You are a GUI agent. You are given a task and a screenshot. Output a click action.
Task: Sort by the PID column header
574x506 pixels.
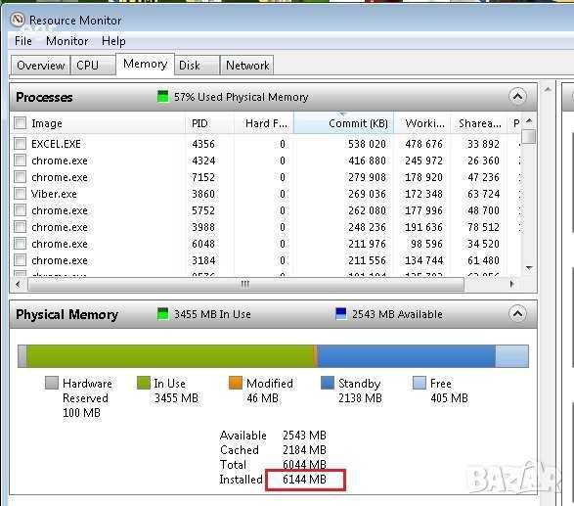click(199, 123)
